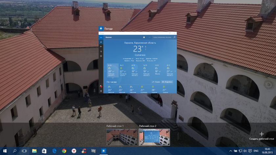The height and width of the screenshot is (155, 276).
Task: Open Microsoft Edge browser
Action: (54, 151)
